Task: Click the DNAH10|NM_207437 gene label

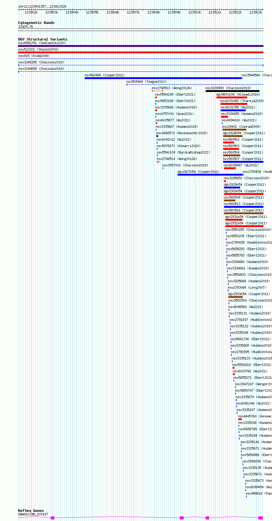Action: pyautogui.click(x=33, y=514)
